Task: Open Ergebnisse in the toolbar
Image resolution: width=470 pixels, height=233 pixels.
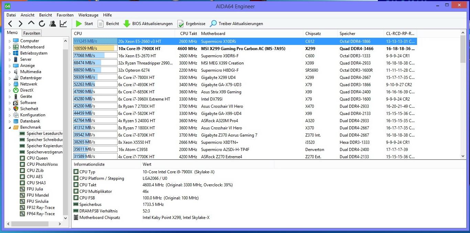Action: [192, 24]
